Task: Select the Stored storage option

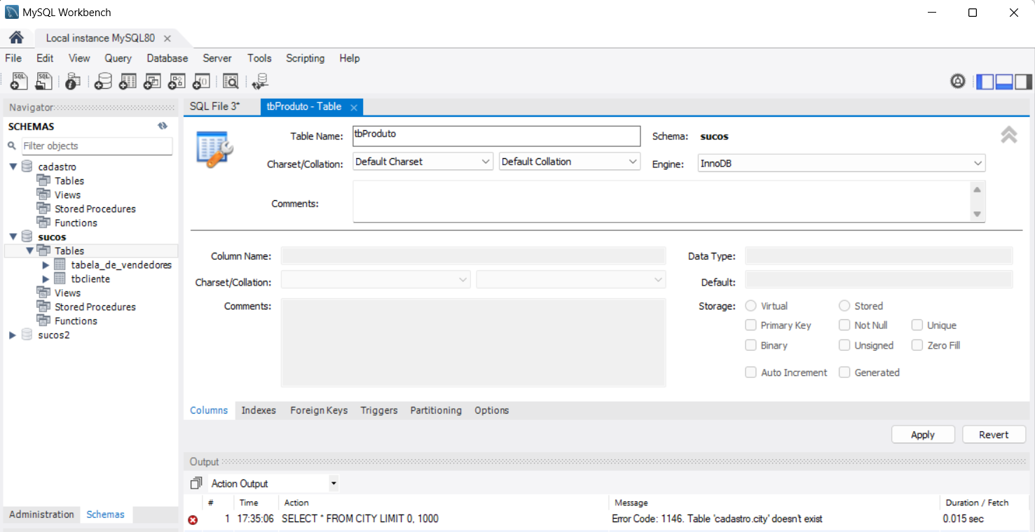Action: pos(844,306)
